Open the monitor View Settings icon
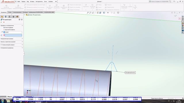Viewport: 184px width, 103px height. pyautogui.click(x=118, y=13)
